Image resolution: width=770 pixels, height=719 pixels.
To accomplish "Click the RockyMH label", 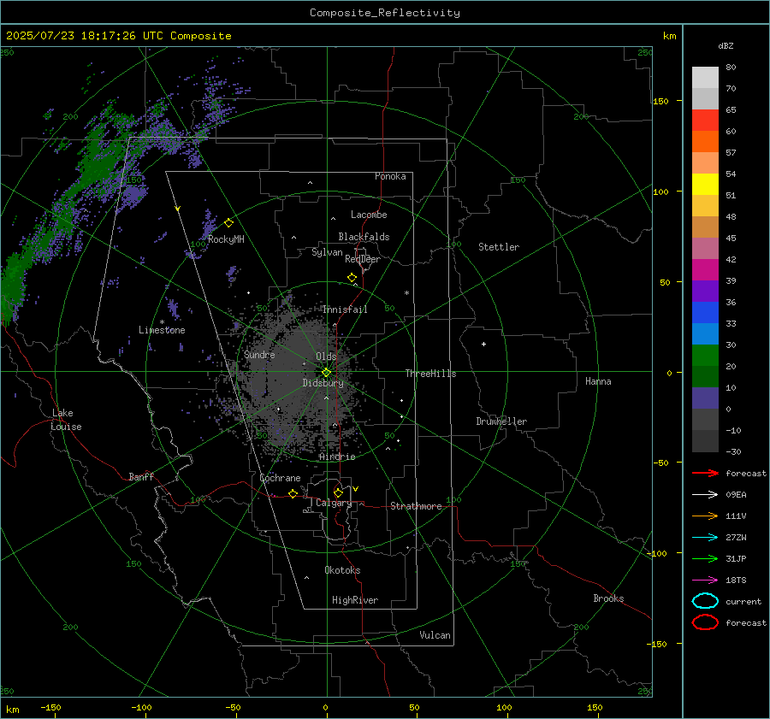I will pos(226,239).
